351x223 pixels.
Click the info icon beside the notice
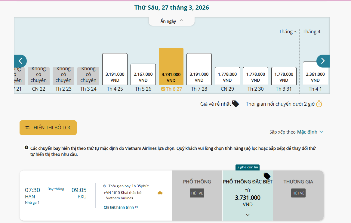(x=26, y=148)
